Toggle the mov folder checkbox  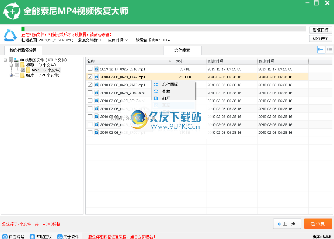click(x=23, y=70)
